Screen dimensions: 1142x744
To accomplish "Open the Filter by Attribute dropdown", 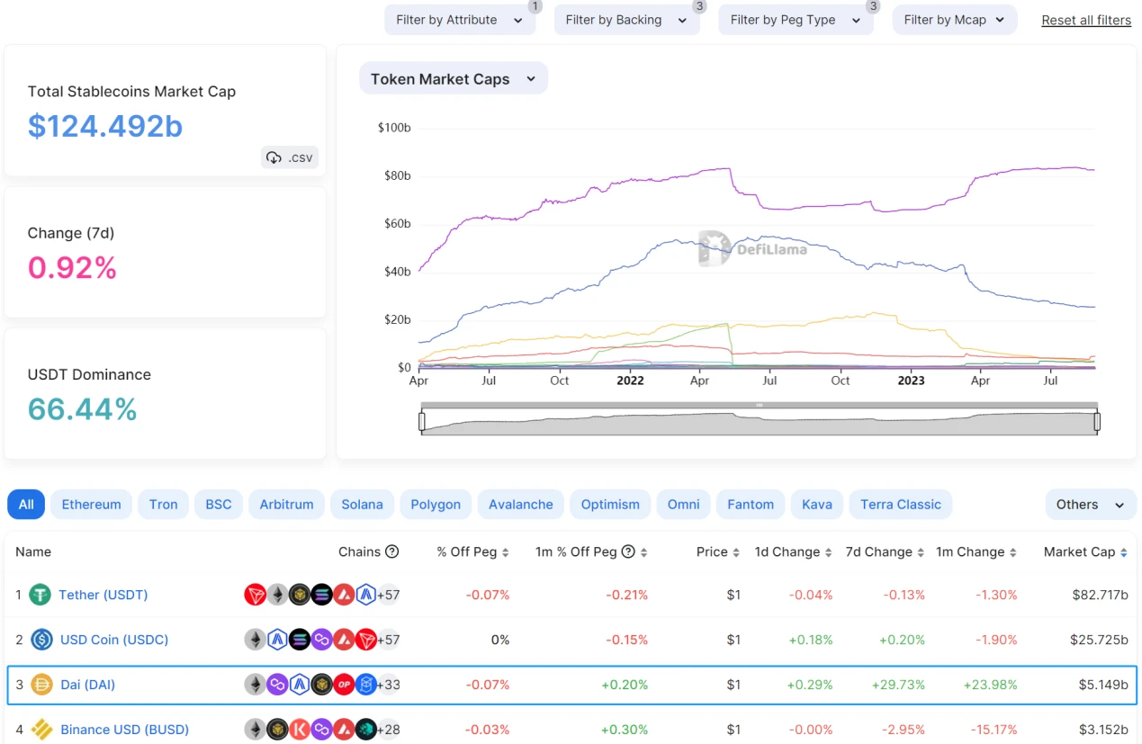I will 460,20.
